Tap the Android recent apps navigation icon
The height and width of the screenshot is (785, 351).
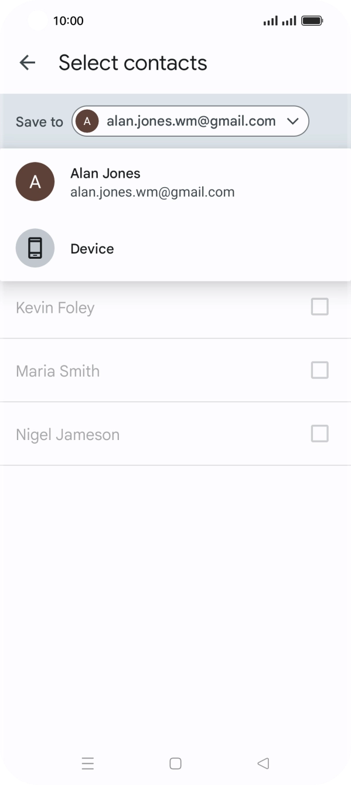[x=88, y=763]
